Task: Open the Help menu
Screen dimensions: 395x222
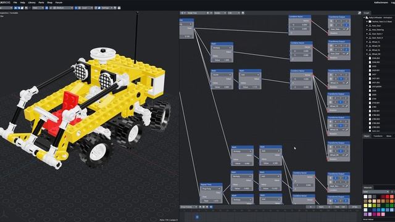Action: 22,2
